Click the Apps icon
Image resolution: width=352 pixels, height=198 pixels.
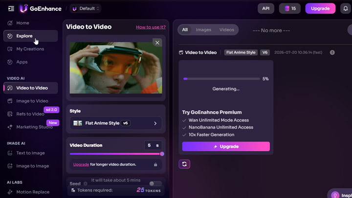click(10, 62)
